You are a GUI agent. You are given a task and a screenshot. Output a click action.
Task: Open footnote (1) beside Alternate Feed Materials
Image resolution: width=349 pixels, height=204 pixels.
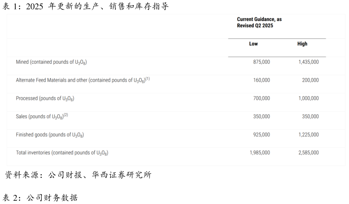pos(148,79)
